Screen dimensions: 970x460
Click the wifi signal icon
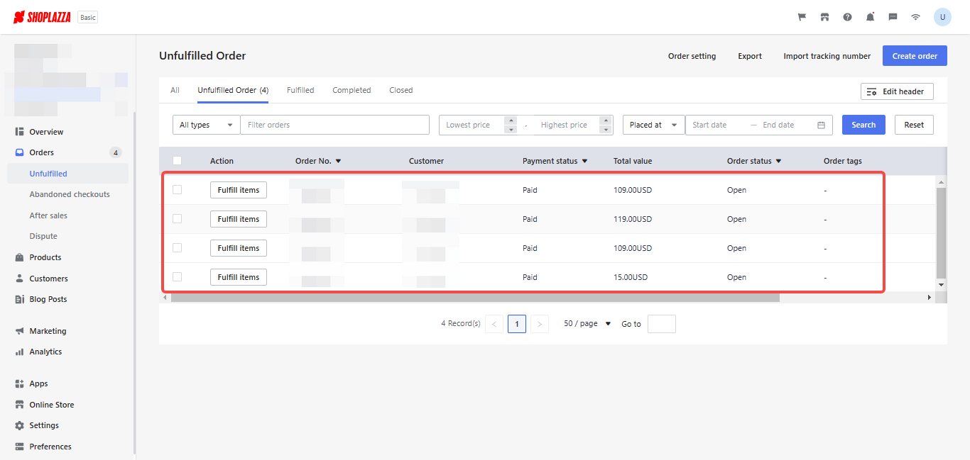915,17
